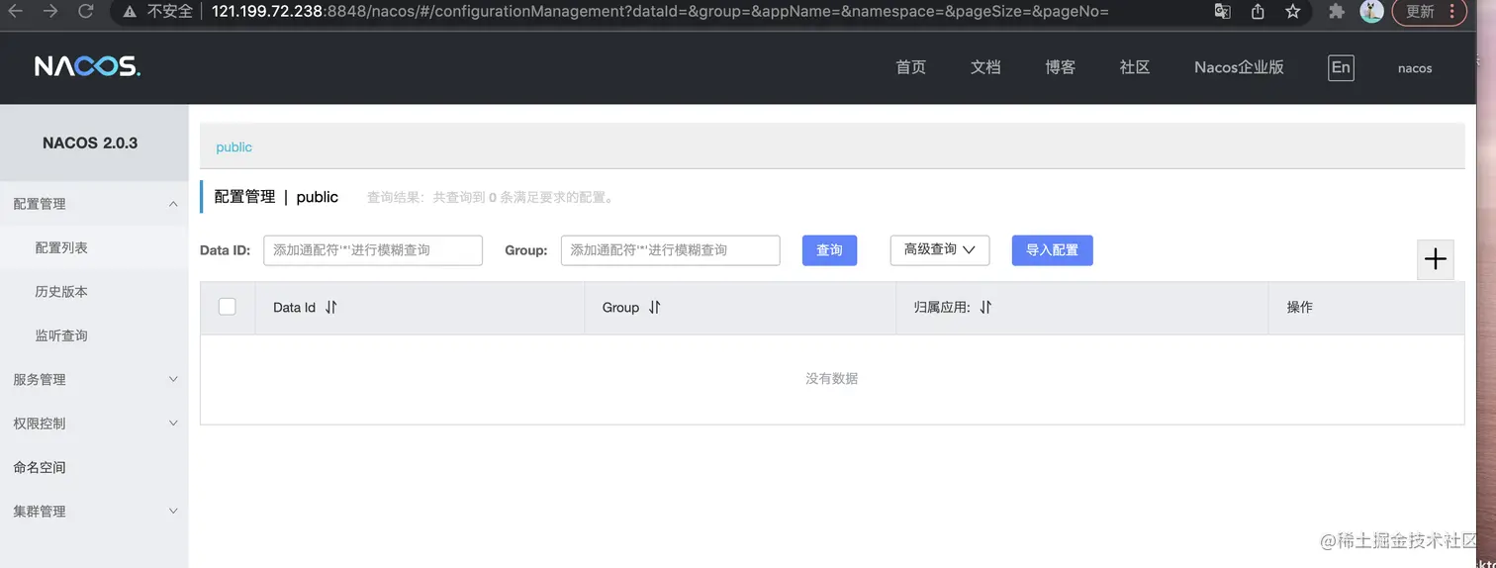Viewport: 1496px width, 568px height.
Task: Open the browser extensions puzzle icon
Action: pyautogui.click(x=1337, y=12)
